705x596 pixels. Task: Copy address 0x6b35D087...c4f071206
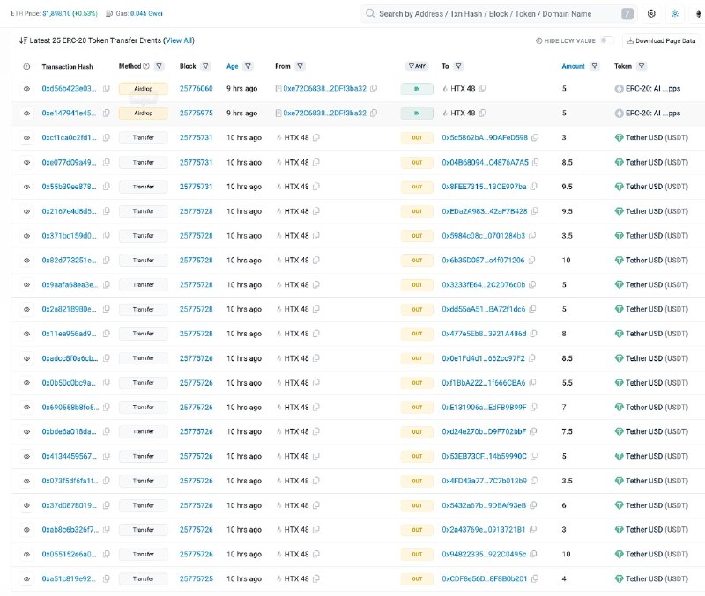click(x=532, y=260)
